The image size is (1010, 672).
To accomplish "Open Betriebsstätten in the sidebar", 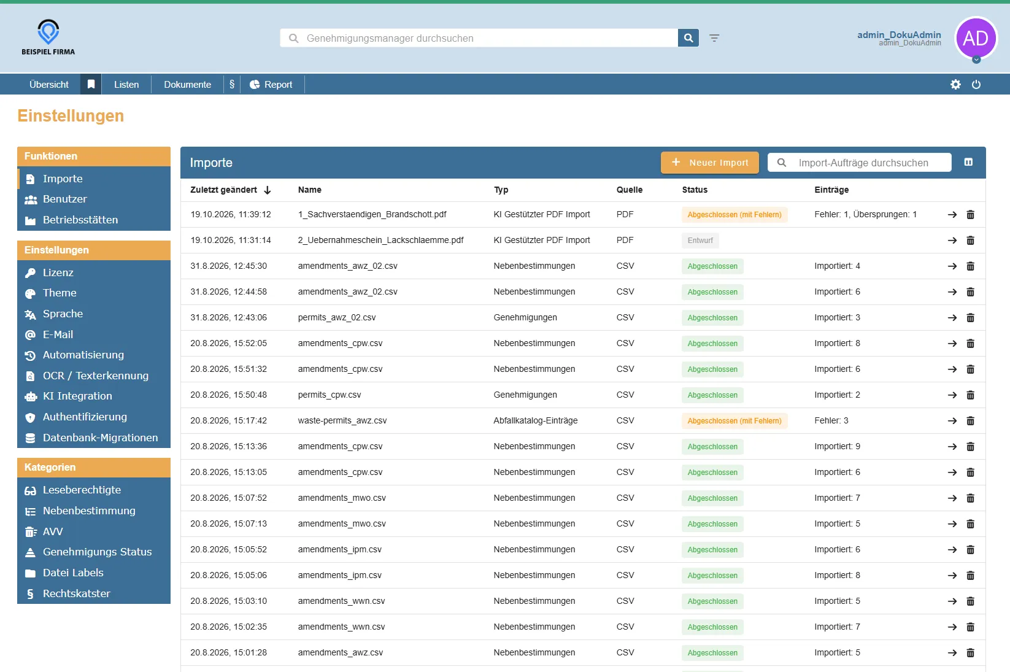I will (x=94, y=220).
